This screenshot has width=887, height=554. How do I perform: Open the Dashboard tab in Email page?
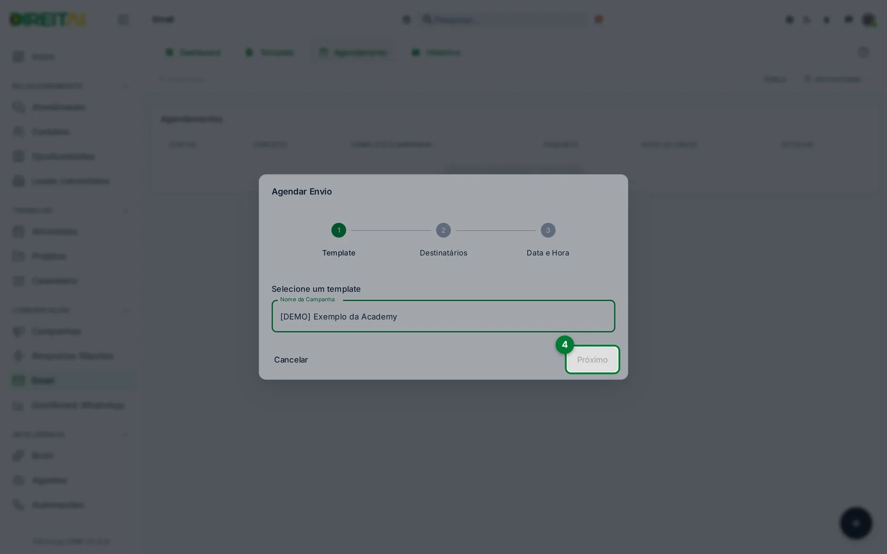pos(193,53)
